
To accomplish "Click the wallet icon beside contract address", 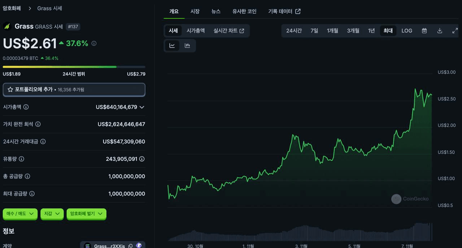I will (x=139, y=245).
